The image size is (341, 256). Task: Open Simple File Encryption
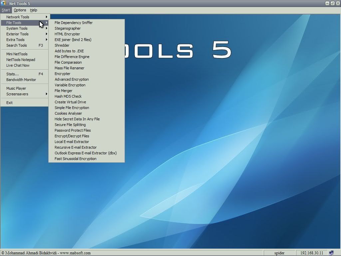click(x=87, y=108)
